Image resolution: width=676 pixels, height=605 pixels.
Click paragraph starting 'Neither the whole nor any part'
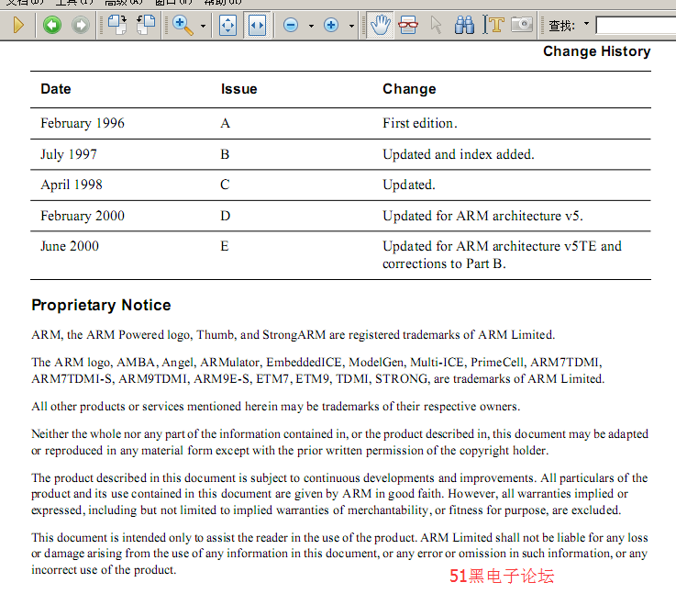(339, 443)
